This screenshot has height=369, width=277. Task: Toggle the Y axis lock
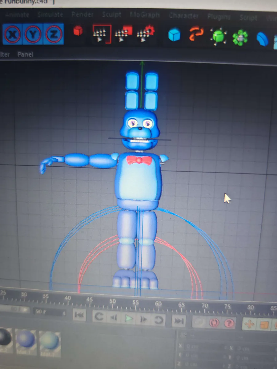tap(33, 34)
